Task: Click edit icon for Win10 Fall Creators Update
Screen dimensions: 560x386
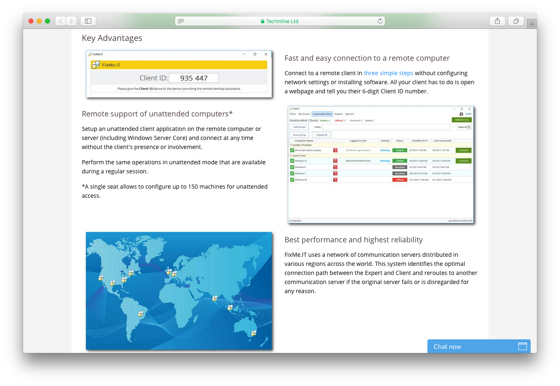Action: click(292, 150)
